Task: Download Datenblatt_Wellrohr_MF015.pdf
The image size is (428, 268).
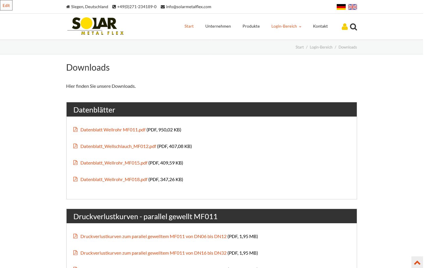Action: point(114,163)
